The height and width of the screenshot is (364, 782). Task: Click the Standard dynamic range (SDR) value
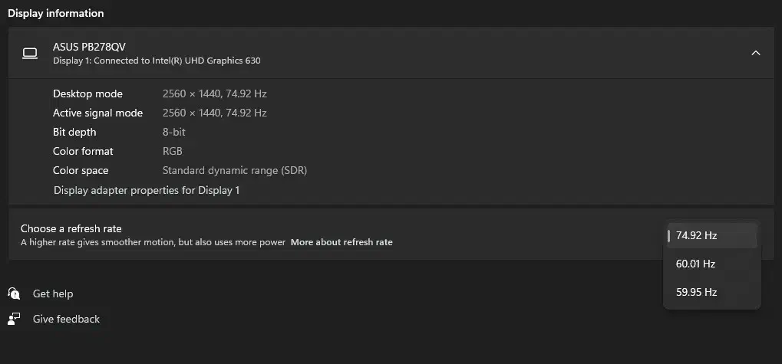click(235, 170)
